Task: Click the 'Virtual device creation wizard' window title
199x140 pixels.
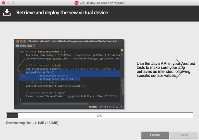Action: (102, 3)
